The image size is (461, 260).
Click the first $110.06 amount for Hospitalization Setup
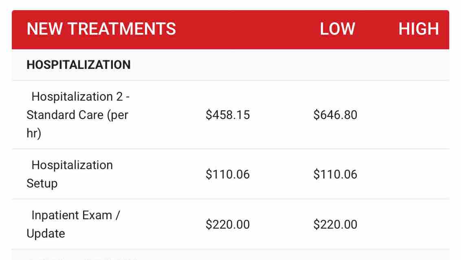228,174
